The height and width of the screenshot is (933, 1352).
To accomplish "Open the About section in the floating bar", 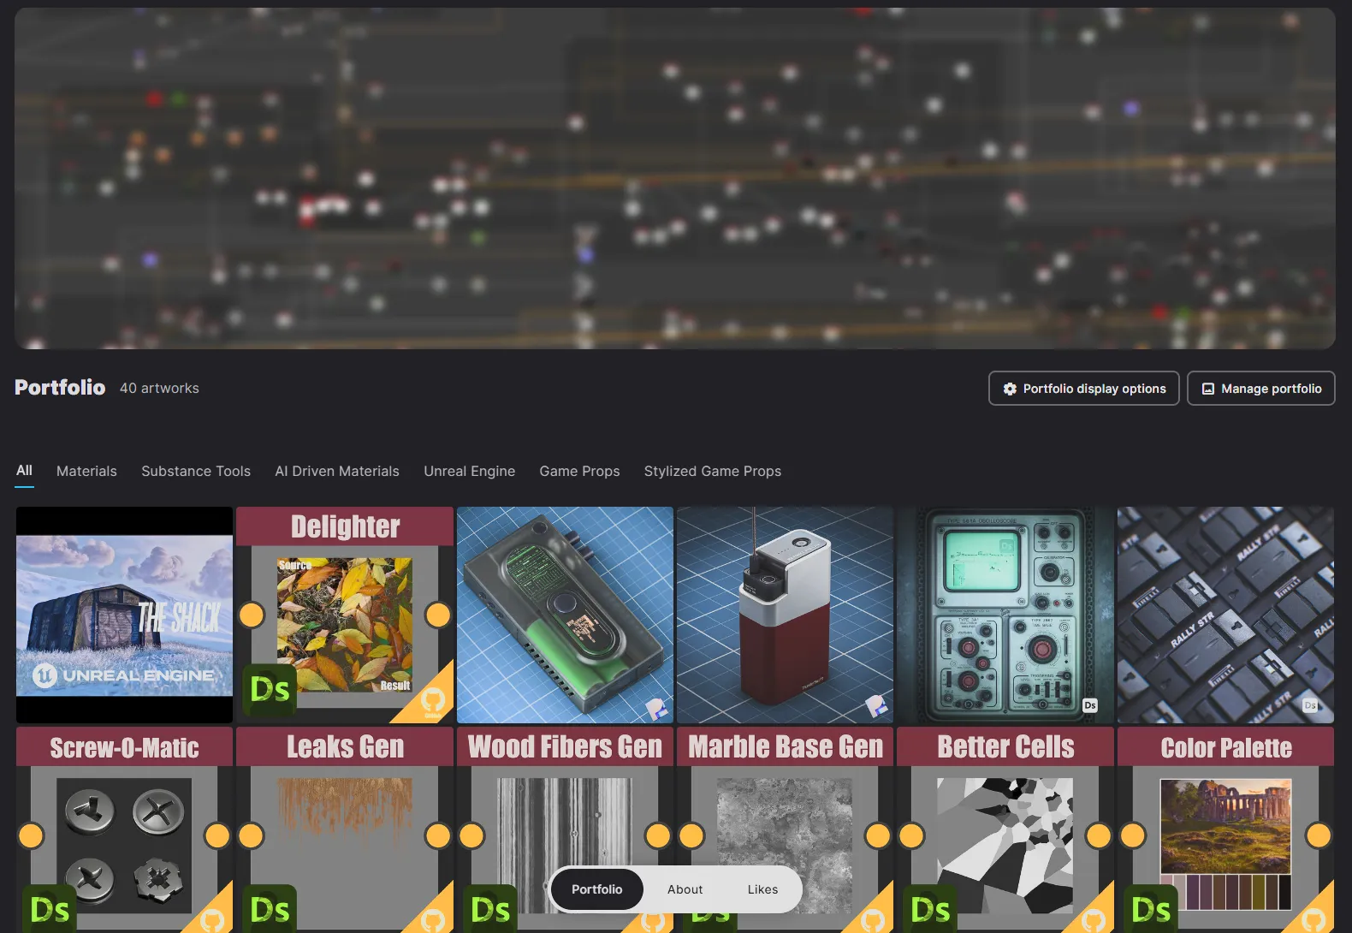I will [685, 889].
